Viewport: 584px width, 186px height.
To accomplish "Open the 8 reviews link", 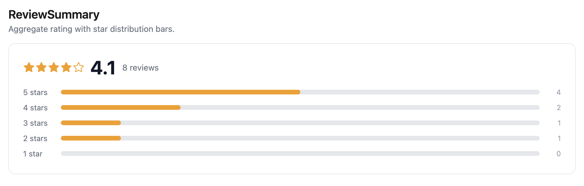I will (140, 68).
